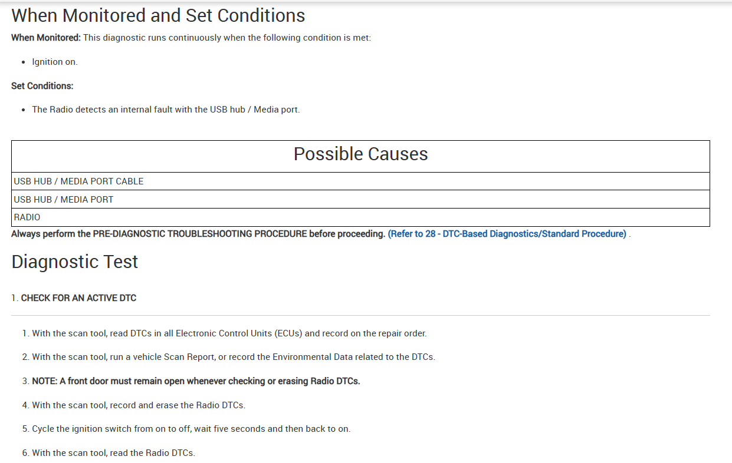The height and width of the screenshot is (463, 732).
Task: Click the step about reading DTCs in all ECUs
Action: coord(229,333)
